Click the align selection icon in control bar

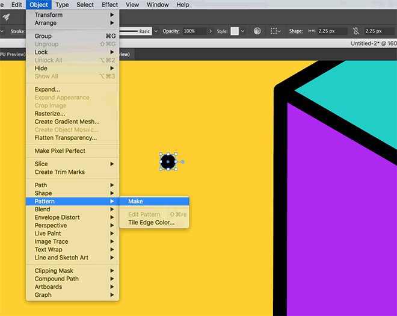[274, 31]
